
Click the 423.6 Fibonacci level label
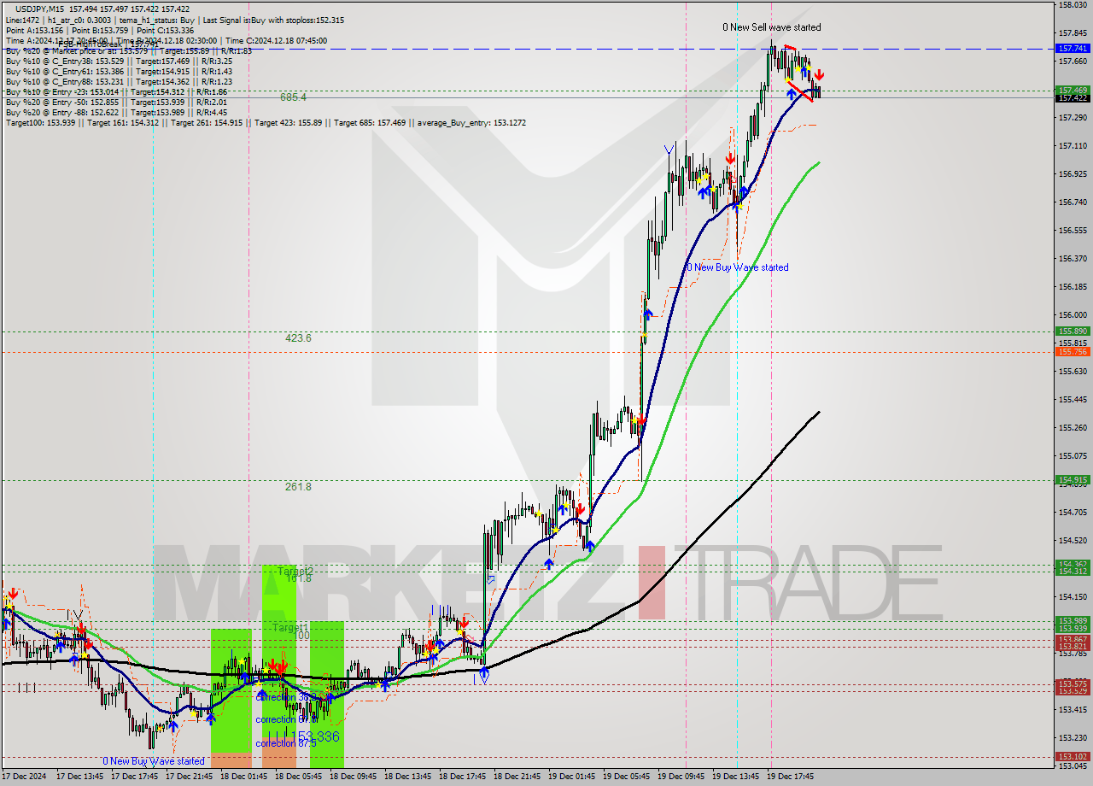(x=298, y=338)
